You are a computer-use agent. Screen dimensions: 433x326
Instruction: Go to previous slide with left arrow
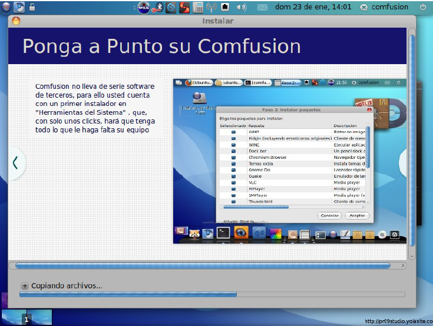(x=15, y=162)
